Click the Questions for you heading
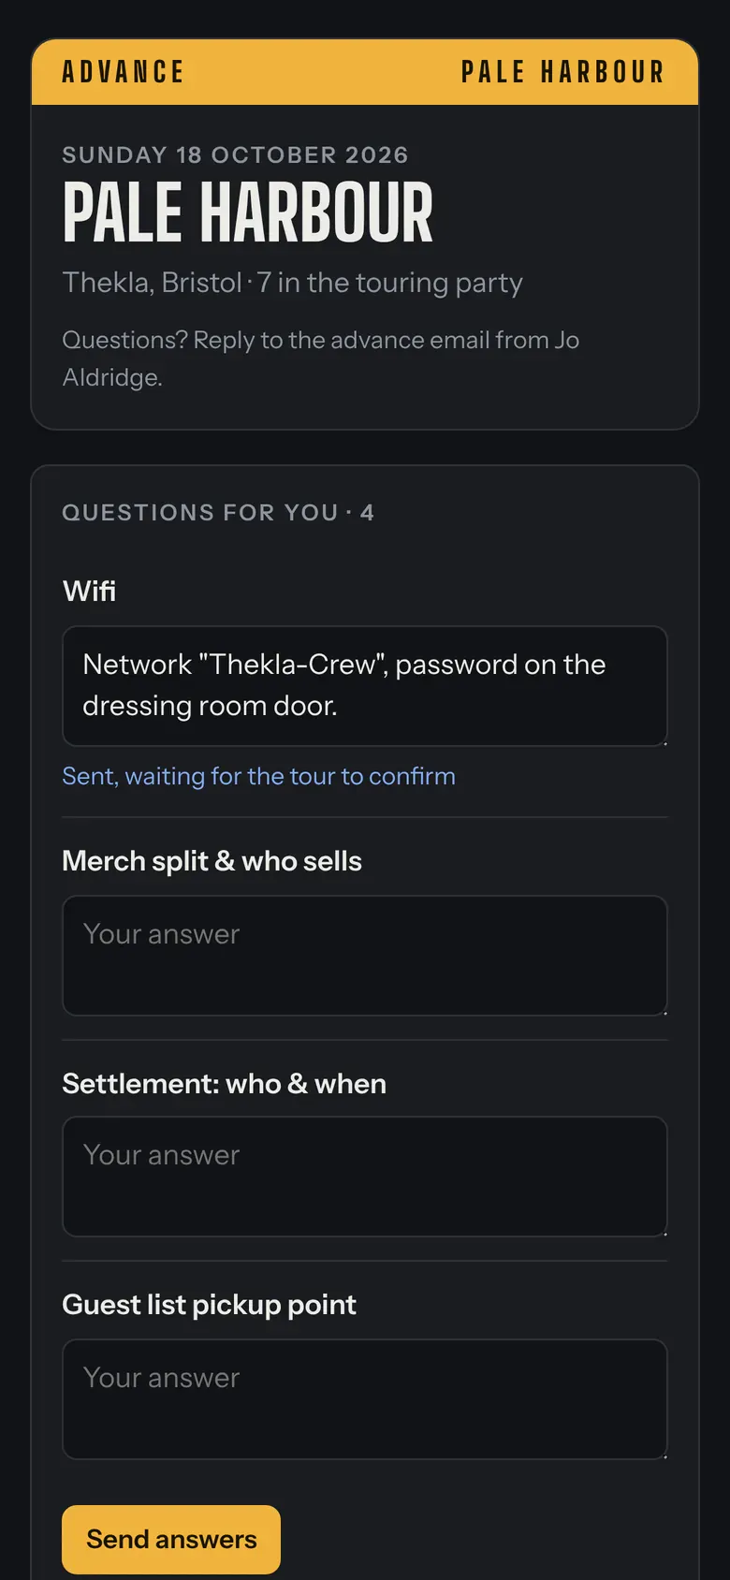Image resolution: width=730 pixels, height=1580 pixels. [x=218, y=512]
